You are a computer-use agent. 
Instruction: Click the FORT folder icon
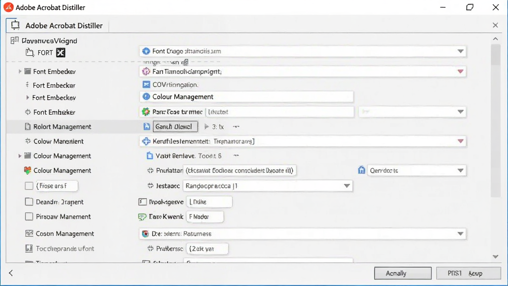[30, 53]
